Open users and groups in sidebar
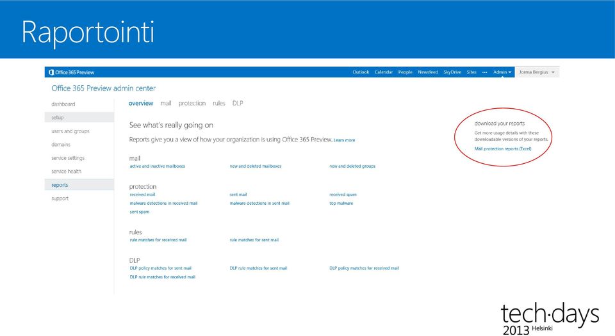 70,131
